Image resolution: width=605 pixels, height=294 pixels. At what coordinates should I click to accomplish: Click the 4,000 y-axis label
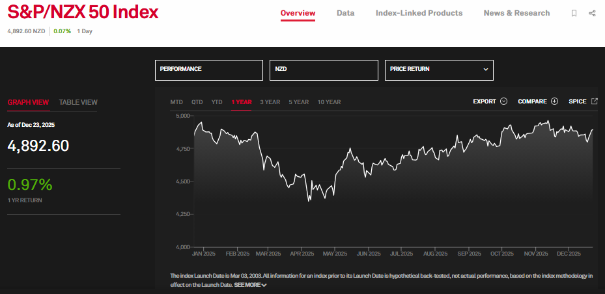[184, 247]
